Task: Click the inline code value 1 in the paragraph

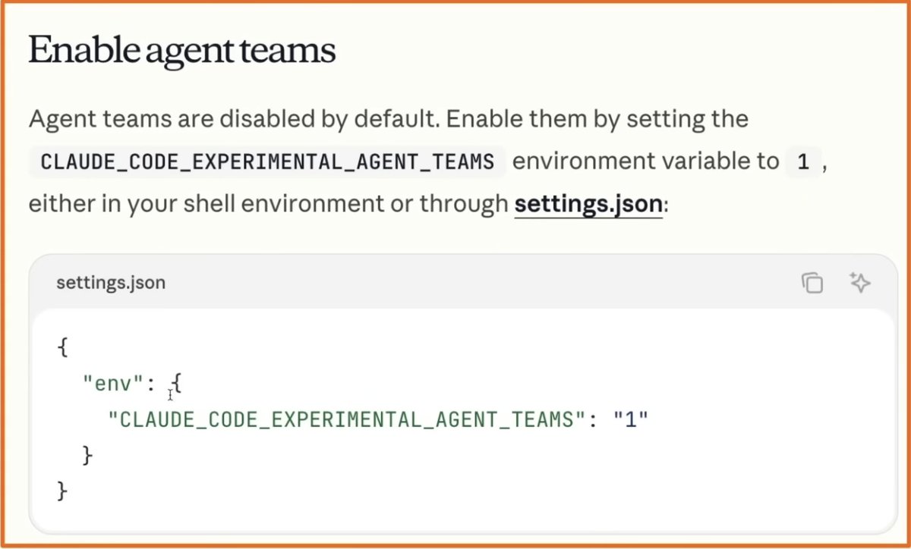Action: 802,162
